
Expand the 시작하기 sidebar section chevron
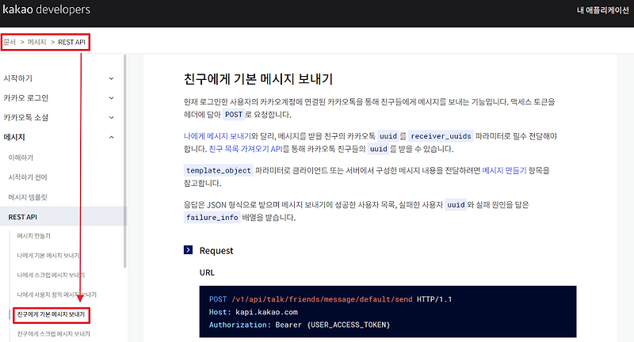pyautogui.click(x=111, y=78)
